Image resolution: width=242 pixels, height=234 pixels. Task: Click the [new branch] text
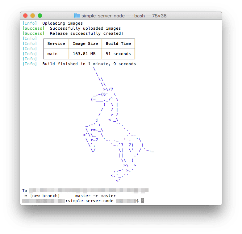pyautogui.click(x=45, y=196)
